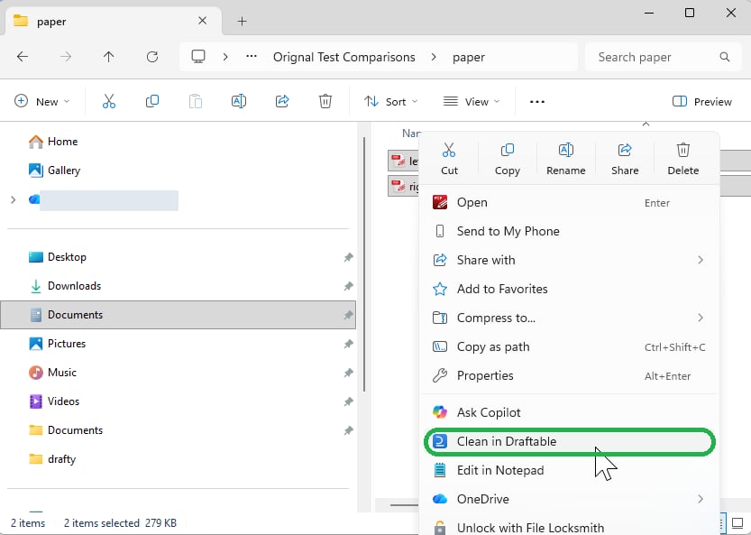Image resolution: width=751 pixels, height=535 pixels.
Task: Expand the OneDrive submenu in context menu
Action: click(701, 499)
